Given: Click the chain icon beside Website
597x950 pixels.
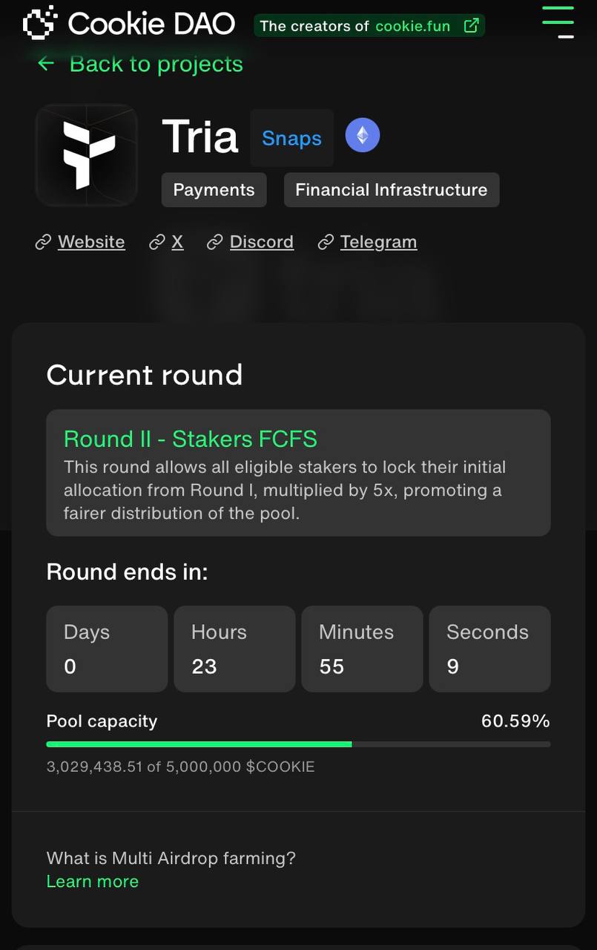Looking at the screenshot, I should (43, 243).
